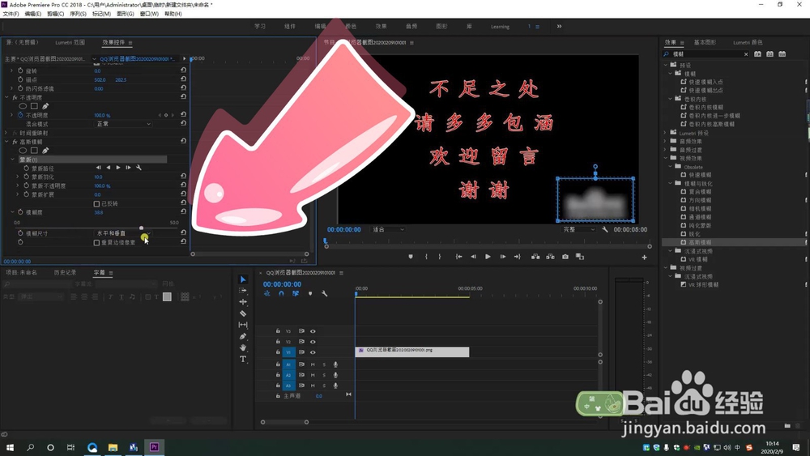Toggle the Inverted mask checkbox
Image resolution: width=810 pixels, height=456 pixels.
[96, 204]
